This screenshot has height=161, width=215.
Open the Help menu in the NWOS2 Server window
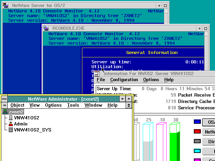point(169,80)
